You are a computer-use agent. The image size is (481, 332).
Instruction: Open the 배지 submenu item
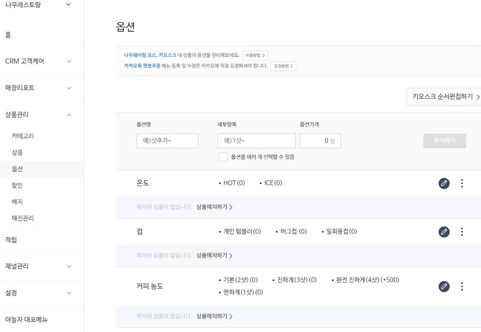[x=17, y=202]
